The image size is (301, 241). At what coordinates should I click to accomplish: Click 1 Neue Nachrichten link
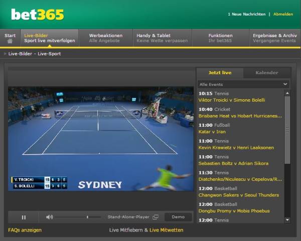[x=247, y=14]
